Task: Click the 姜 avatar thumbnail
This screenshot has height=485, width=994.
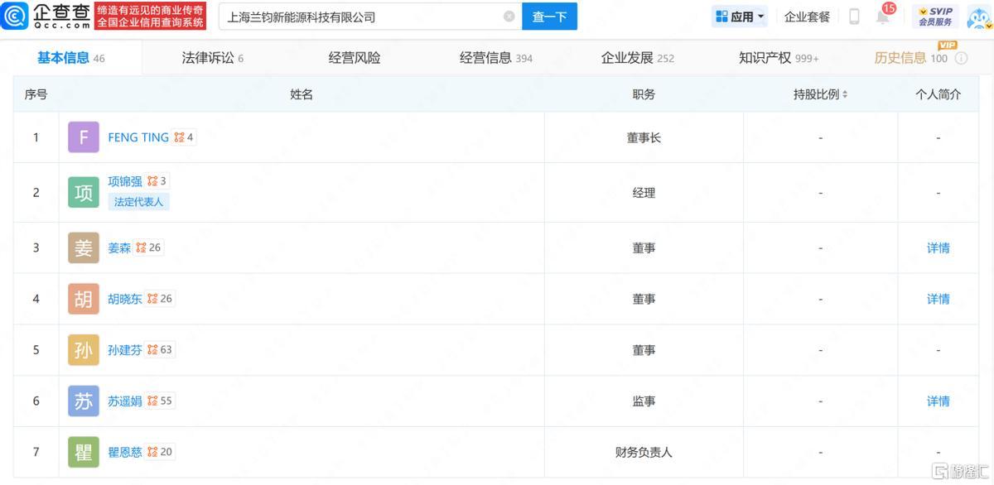Action: point(84,247)
